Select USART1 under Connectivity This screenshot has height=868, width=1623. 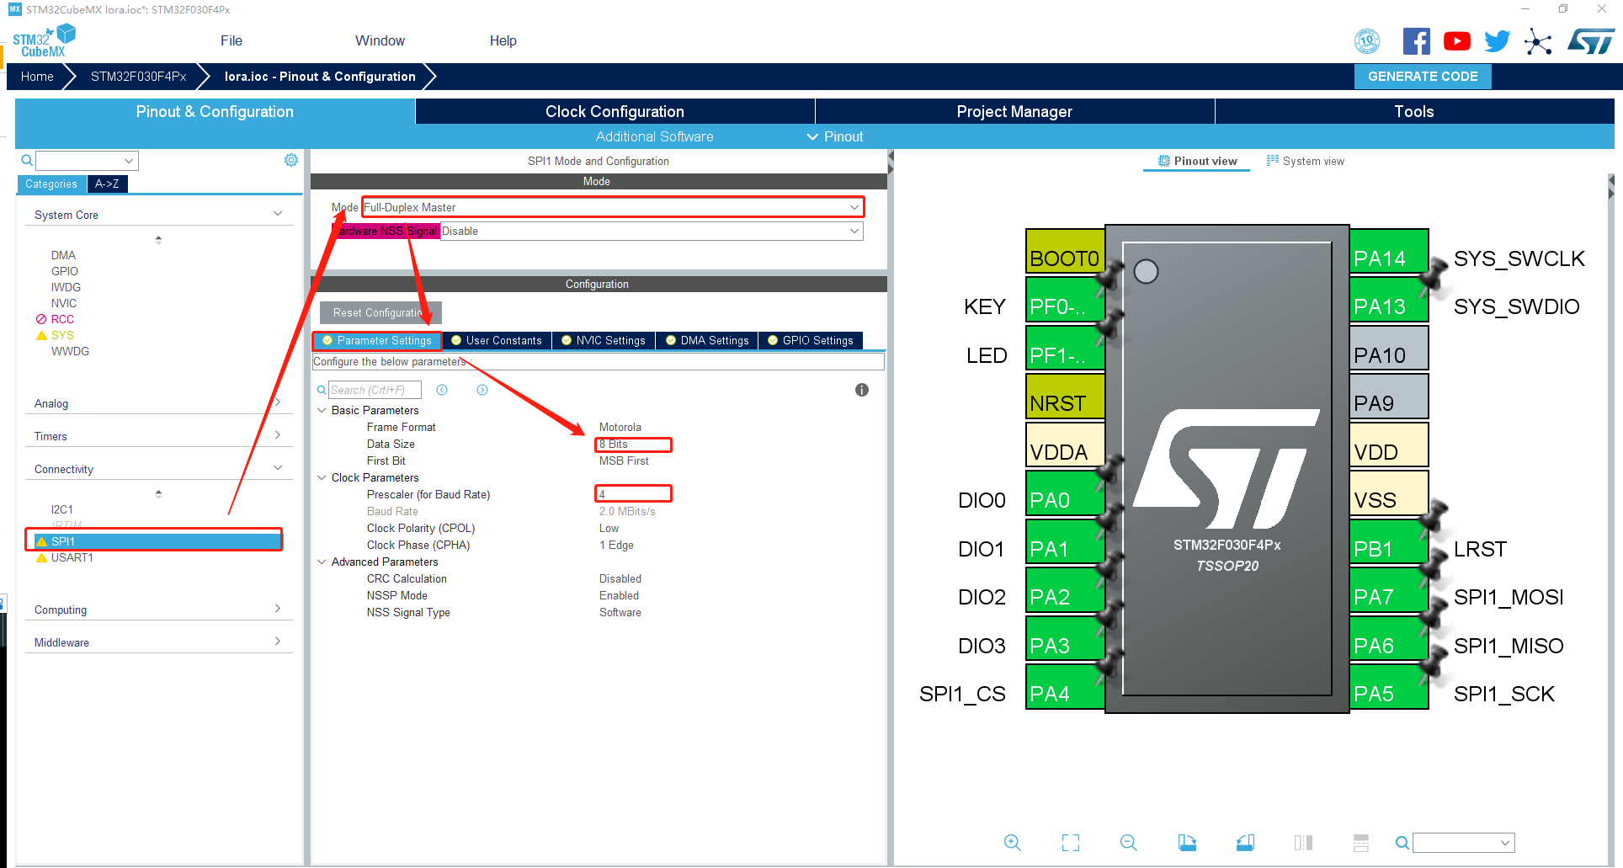72,557
